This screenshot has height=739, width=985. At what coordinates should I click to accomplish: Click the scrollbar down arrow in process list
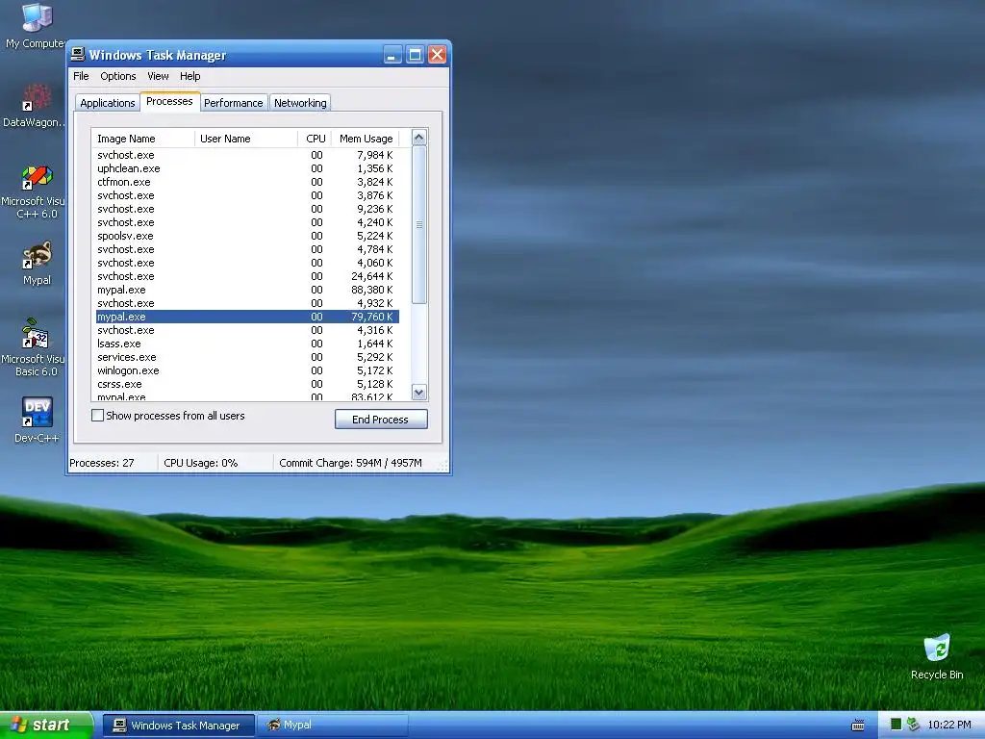[x=419, y=393]
